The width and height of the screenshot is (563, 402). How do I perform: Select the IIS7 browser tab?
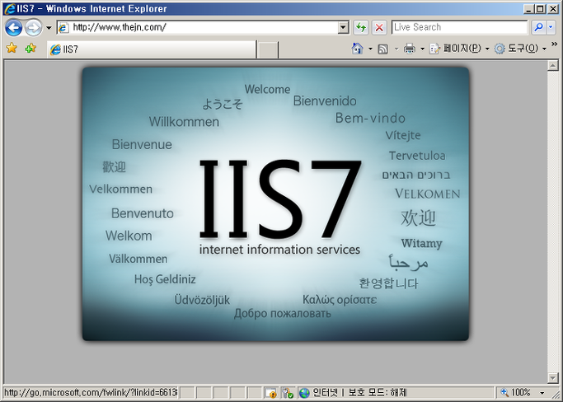152,49
